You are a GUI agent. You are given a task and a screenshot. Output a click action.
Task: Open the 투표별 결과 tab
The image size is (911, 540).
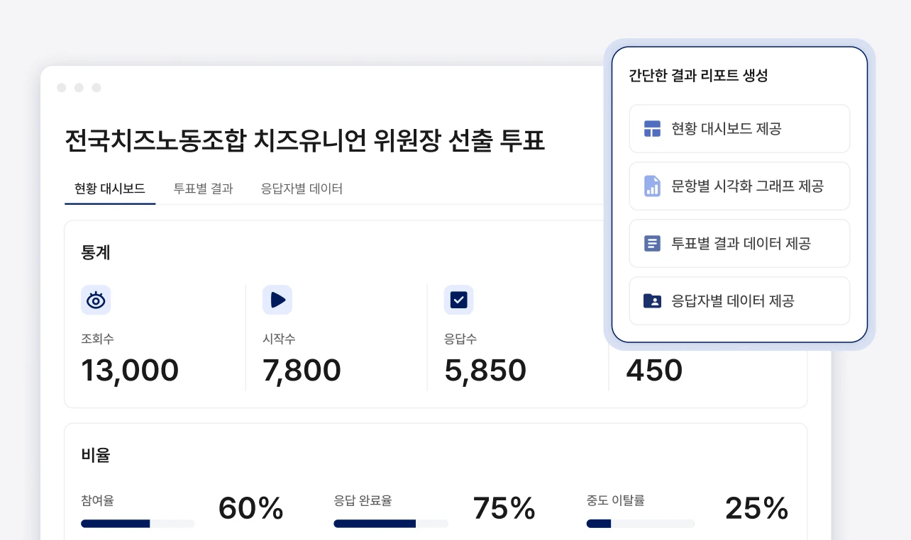203,189
